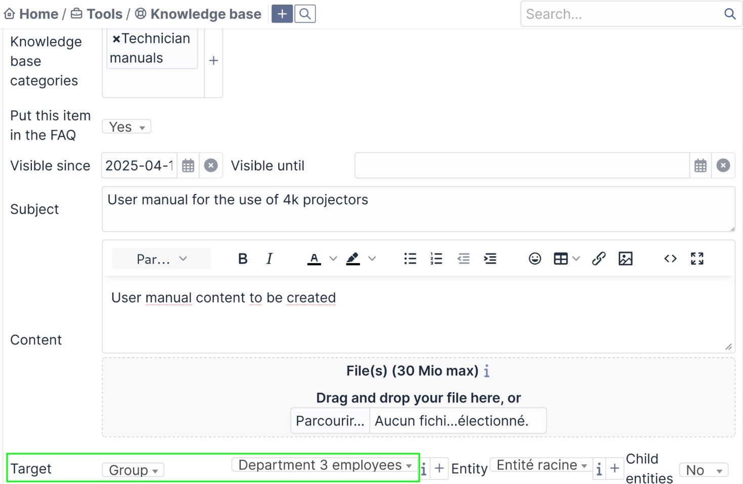Remove the Technician manuals category tag

116,39
